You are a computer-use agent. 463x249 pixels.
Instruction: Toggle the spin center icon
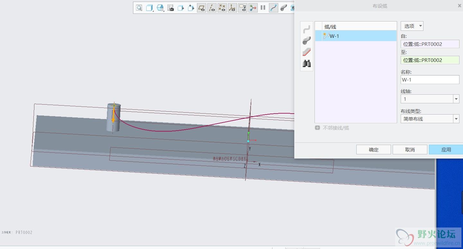253,8
